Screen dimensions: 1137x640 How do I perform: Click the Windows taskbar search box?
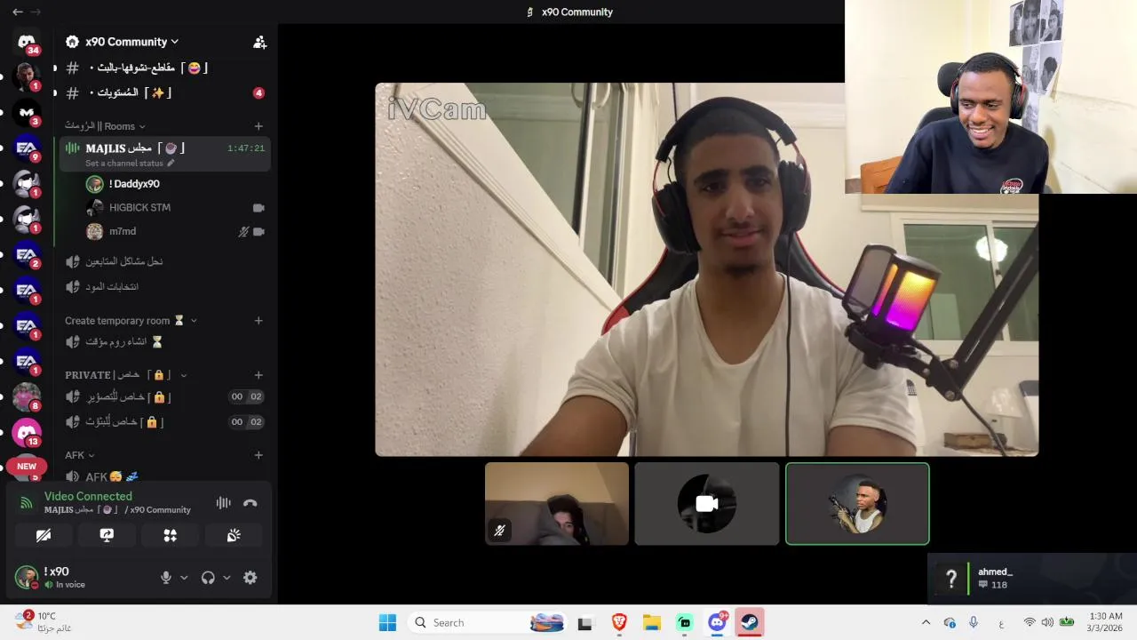point(487,622)
